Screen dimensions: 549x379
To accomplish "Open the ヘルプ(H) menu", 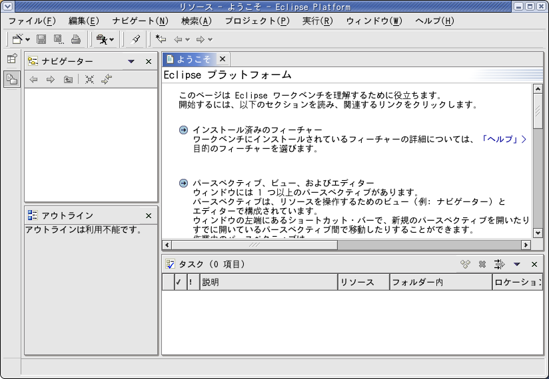I will (x=434, y=21).
